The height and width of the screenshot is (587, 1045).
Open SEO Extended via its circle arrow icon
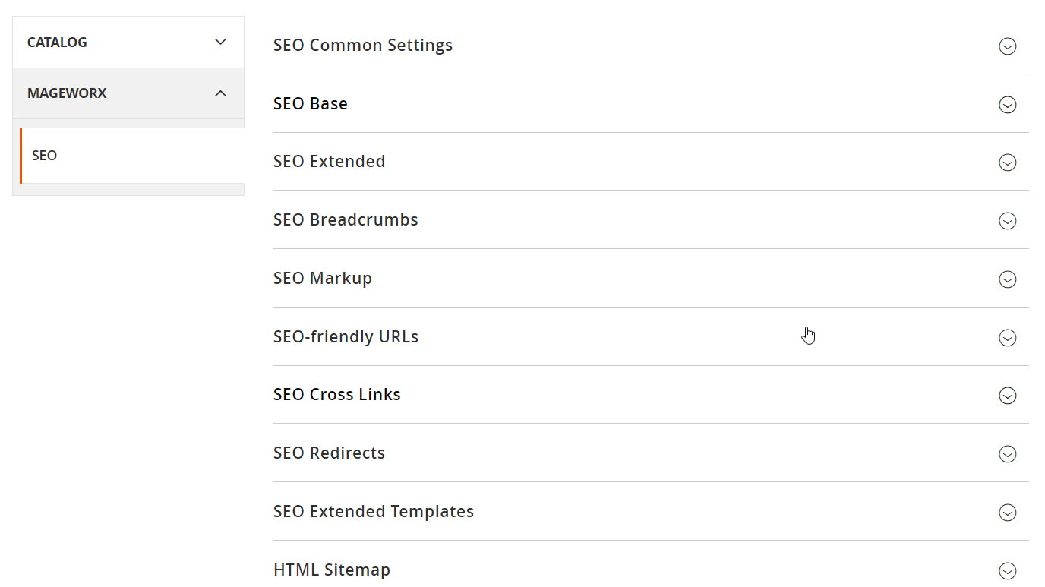pos(1007,163)
